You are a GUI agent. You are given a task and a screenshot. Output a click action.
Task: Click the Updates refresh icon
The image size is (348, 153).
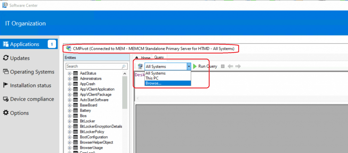[5, 58]
